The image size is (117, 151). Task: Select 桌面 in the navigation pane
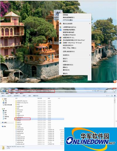(5, 103)
